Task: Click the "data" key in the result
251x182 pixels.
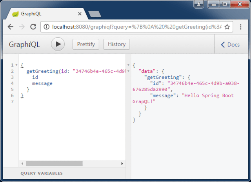Action: click(147, 71)
